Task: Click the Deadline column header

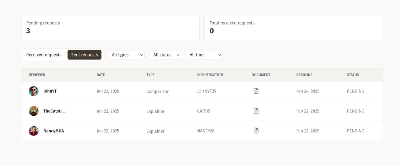Action: [304, 75]
